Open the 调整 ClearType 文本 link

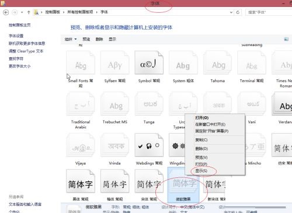[26, 51]
